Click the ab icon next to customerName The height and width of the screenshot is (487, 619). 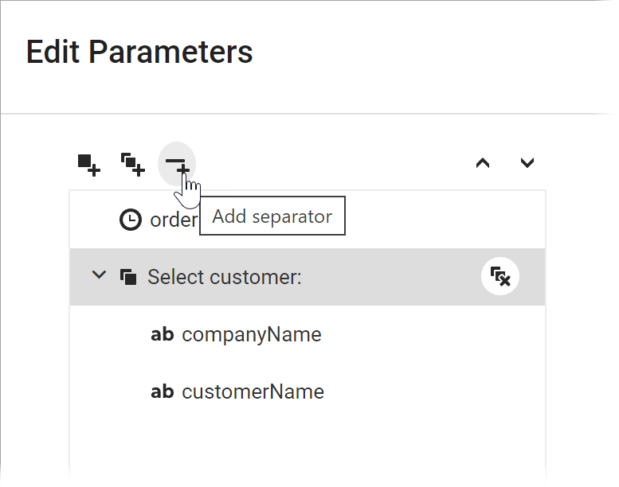(162, 392)
